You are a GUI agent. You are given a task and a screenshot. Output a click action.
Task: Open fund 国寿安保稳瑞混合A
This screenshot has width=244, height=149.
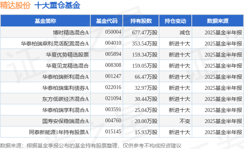tap(65, 121)
